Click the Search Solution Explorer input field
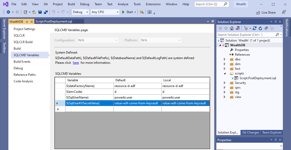The image size is (291, 150). [246, 35]
